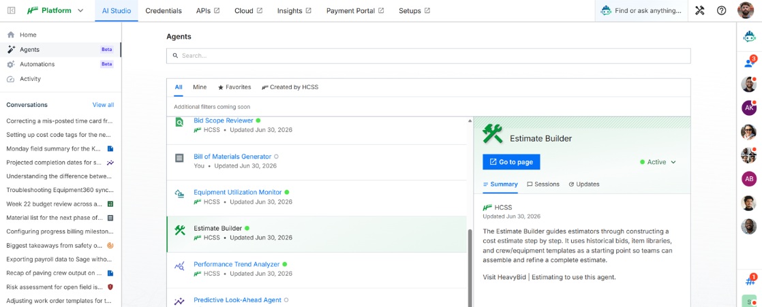Select the Favorites filter tab
The image size is (762, 307).
coord(234,87)
